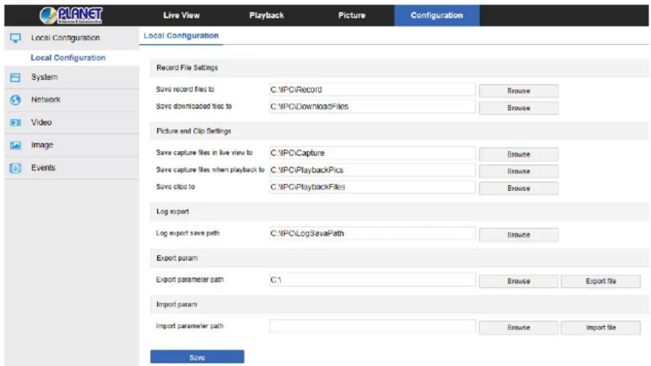Open the Image menu in the sidebar

pyautogui.click(x=72, y=145)
